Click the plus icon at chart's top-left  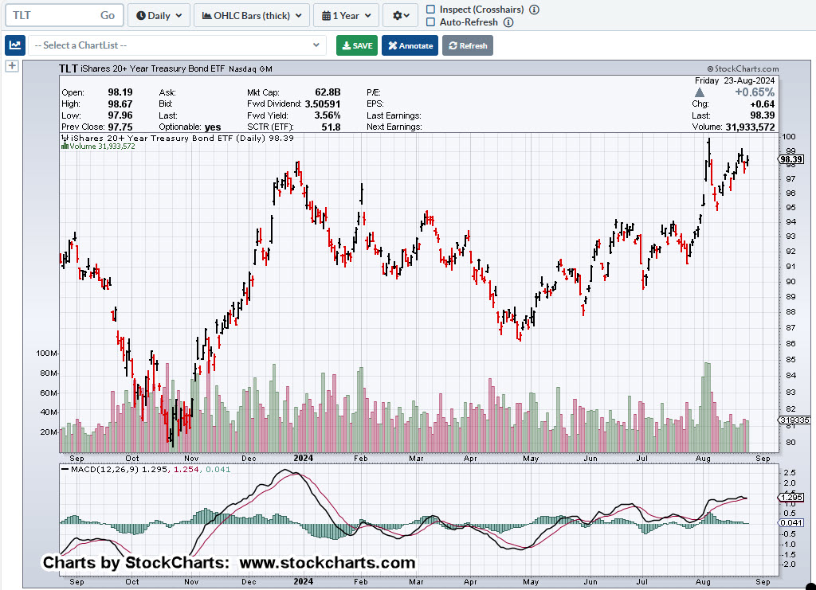12,66
